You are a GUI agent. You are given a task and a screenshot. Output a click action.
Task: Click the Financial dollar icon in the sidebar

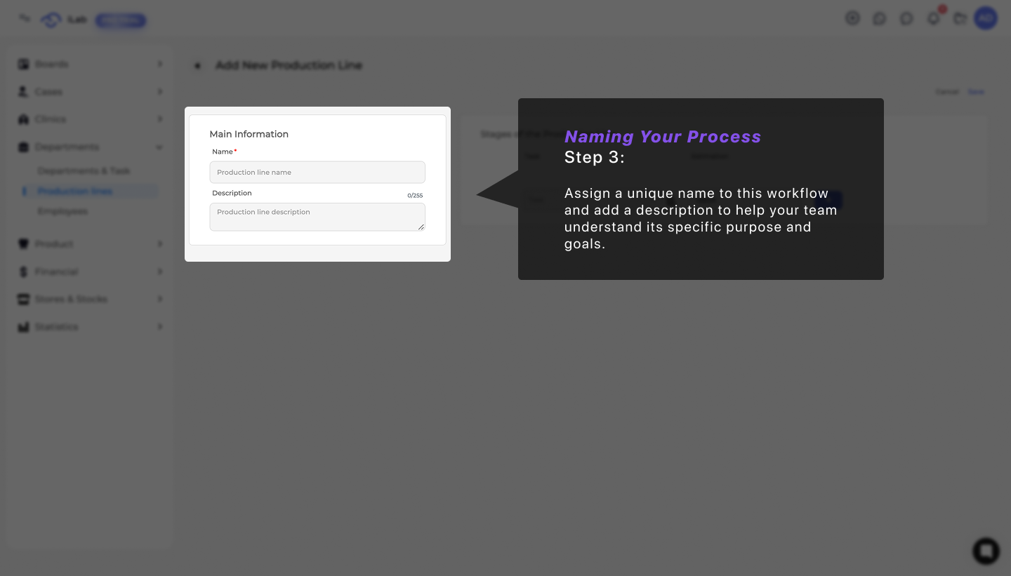tap(23, 272)
